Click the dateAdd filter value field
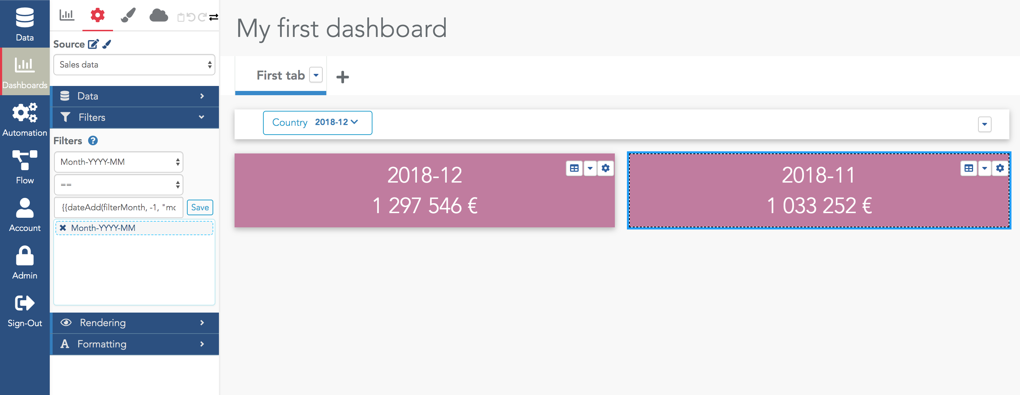This screenshot has width=1020, height=395. 118,207
